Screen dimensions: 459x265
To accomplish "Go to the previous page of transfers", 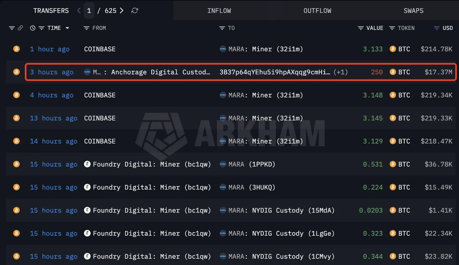I will click(x=79, y=11).
